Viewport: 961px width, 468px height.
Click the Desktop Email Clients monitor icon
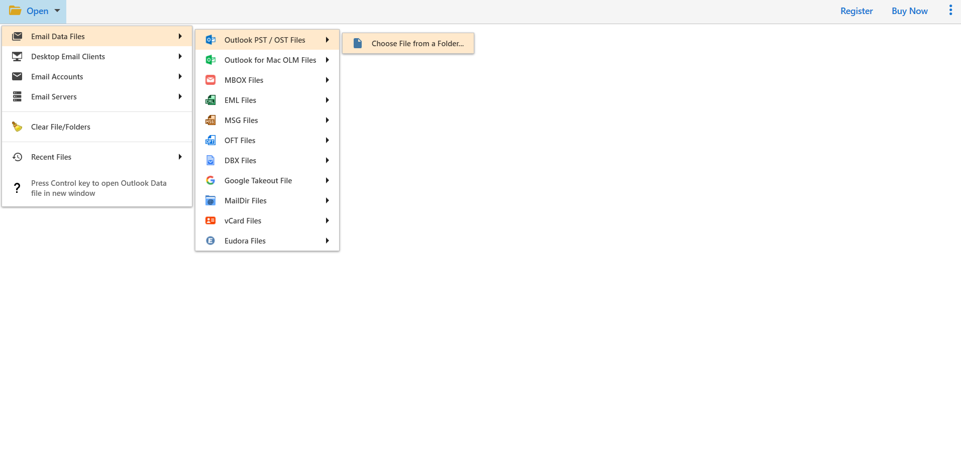pos(17,56)
